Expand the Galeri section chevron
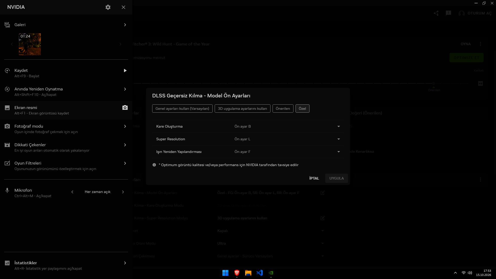Image resolution: width=496 pixels, height=279 pixels. 125,25
